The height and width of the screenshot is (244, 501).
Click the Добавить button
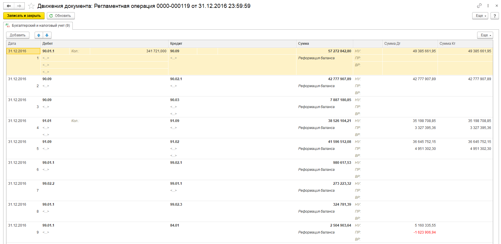[x=18, y=35]
